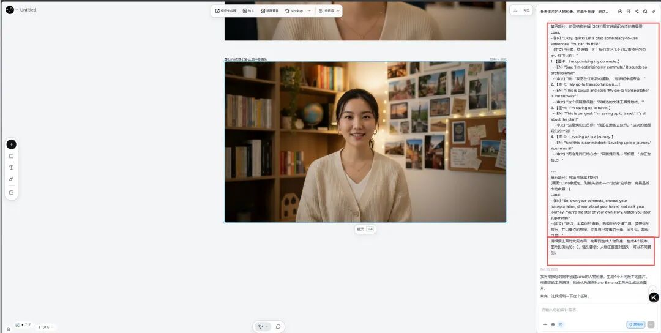Viewport: 661px width, 333px height.
Task: Click the app logo in top-left corner
Action: pyautogui.click(x=9, y=10)
